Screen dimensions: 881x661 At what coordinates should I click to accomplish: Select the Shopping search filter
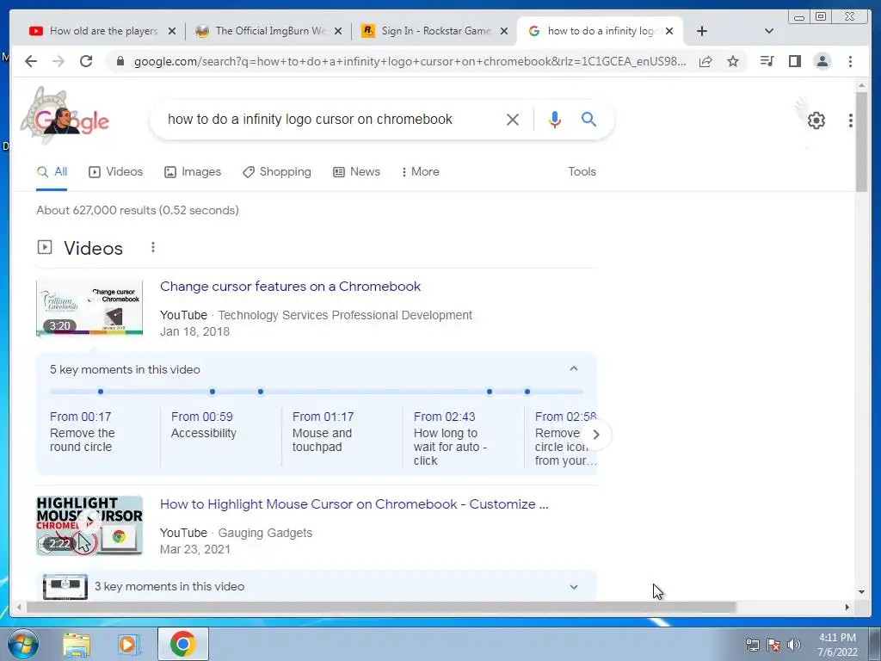277,171
